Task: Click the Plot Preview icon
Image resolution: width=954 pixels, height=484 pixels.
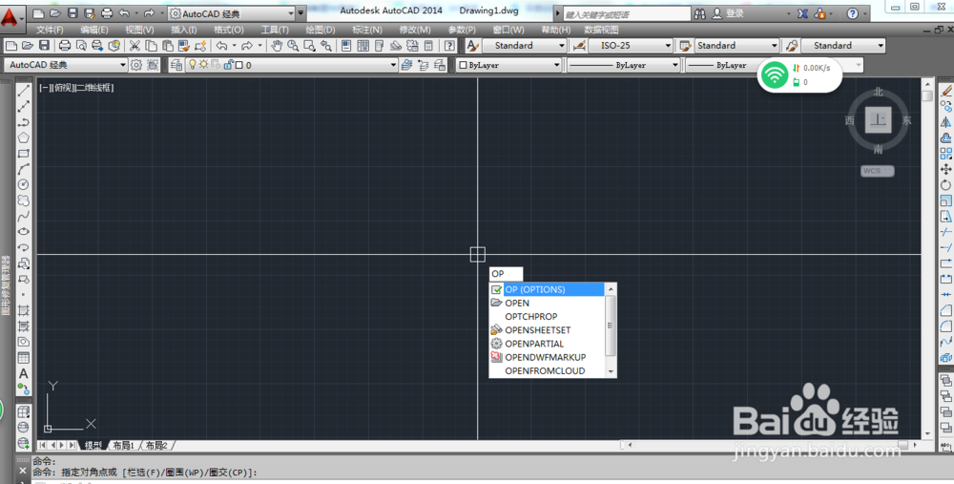Action: 81,46
